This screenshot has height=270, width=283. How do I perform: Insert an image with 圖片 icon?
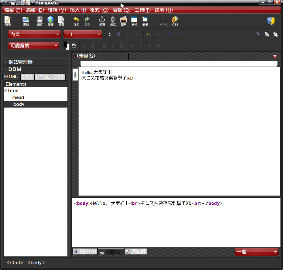[124, 21]
